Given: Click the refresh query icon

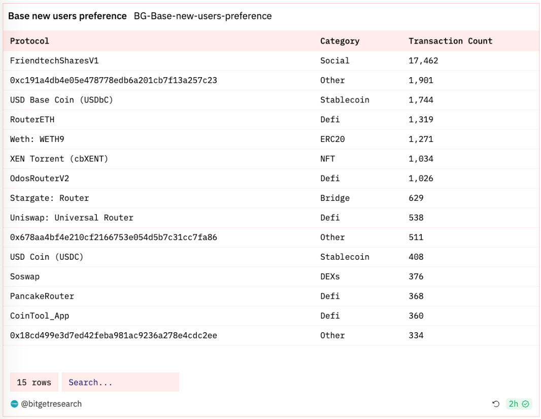Looking at the screenshot, I should click(x=496, y=404).
